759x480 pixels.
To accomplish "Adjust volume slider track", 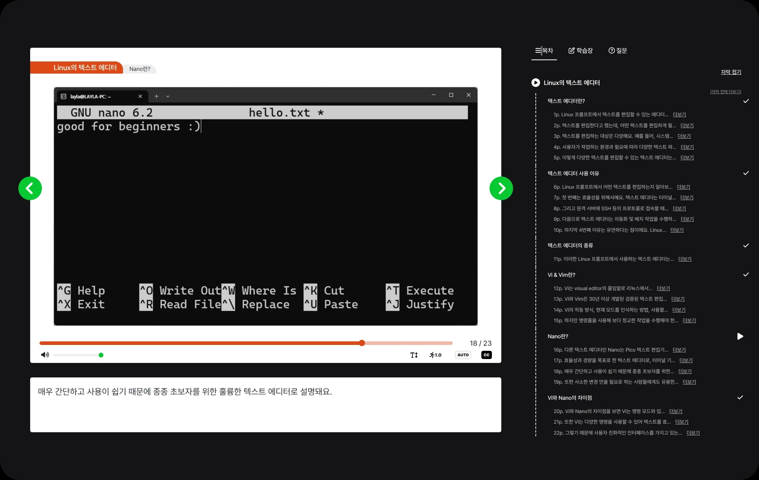I will [78, 355].
